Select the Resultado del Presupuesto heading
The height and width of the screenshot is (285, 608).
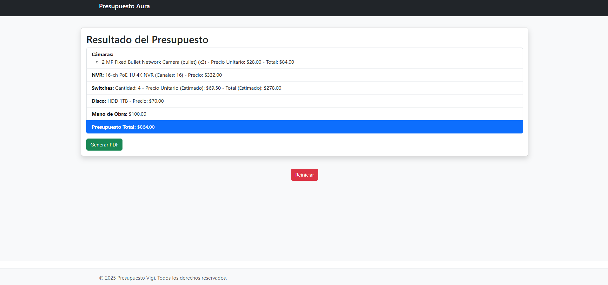click(147, 40)
